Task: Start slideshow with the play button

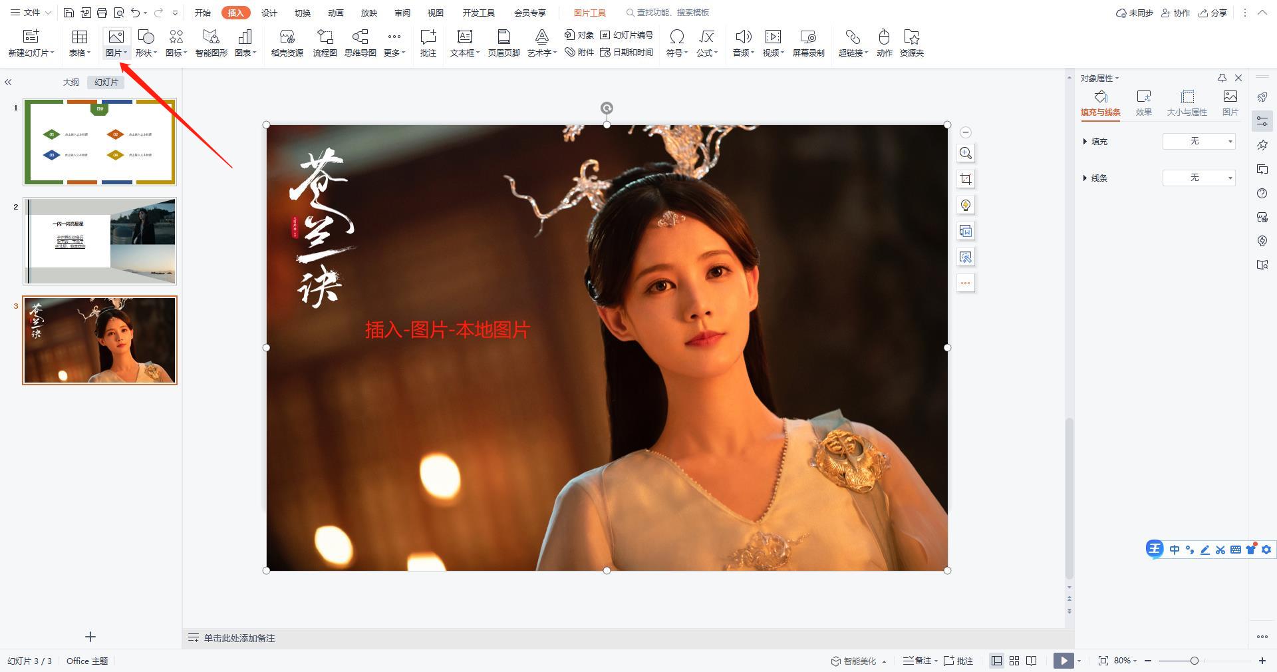Action: [x=1064, y=661]
